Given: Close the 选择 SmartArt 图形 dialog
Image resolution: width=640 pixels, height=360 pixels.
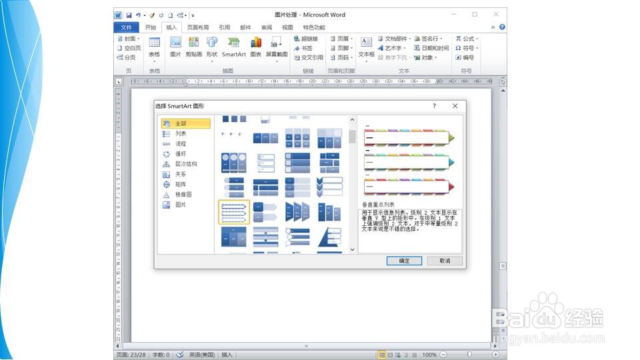Looking at the screenshot, I should point(455,106).
